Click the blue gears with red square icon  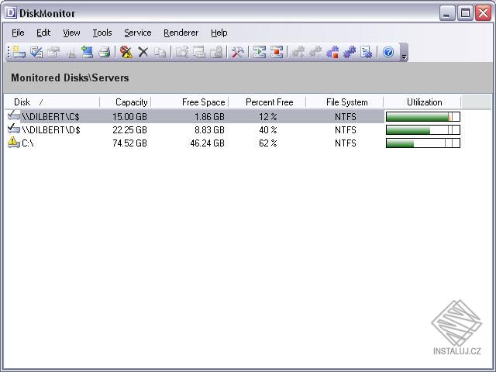[332, 52]
